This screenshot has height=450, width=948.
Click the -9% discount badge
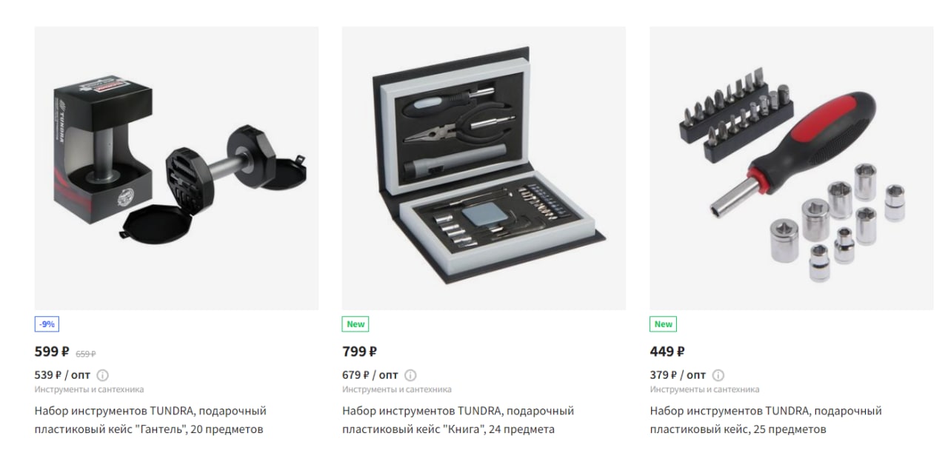(46, 324)
